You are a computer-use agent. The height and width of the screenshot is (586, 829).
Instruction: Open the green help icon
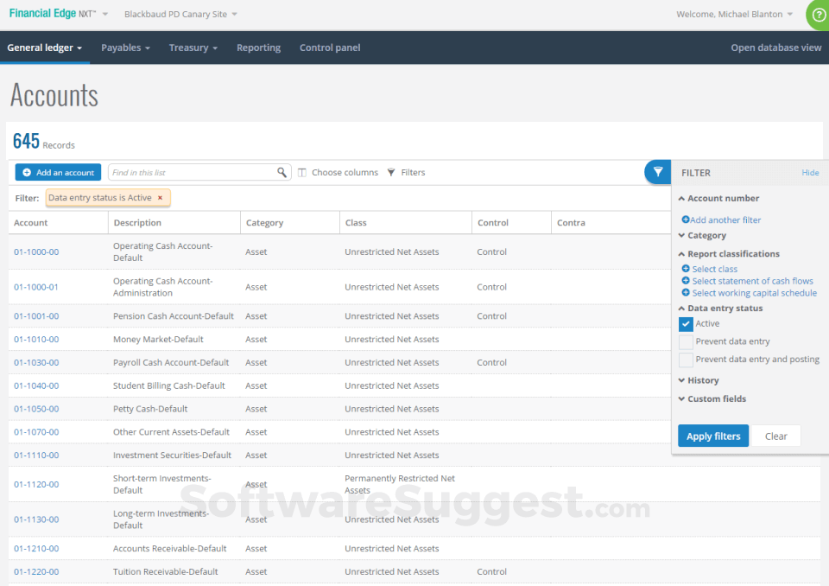pyautogui.click(x=816, y=15)
